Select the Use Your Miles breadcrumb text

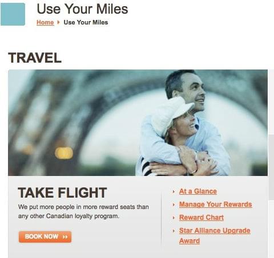point(86,22)
